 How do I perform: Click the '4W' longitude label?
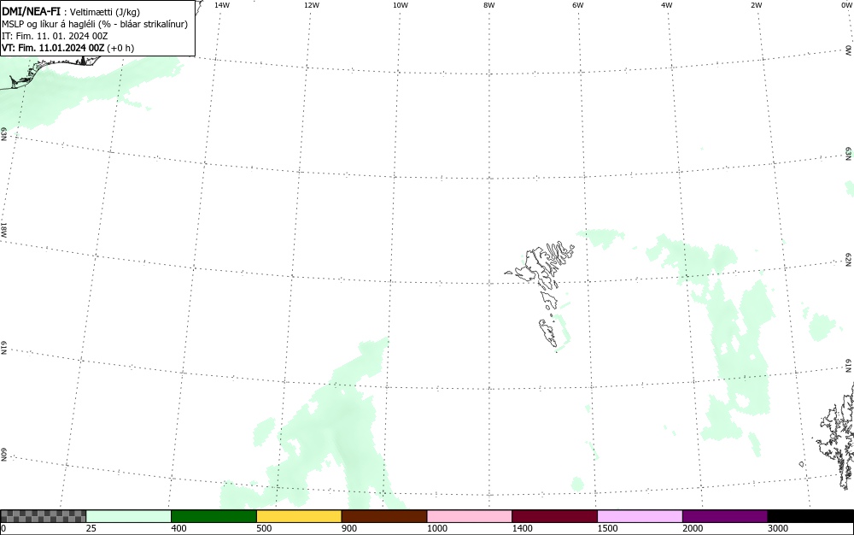(667, 5)
